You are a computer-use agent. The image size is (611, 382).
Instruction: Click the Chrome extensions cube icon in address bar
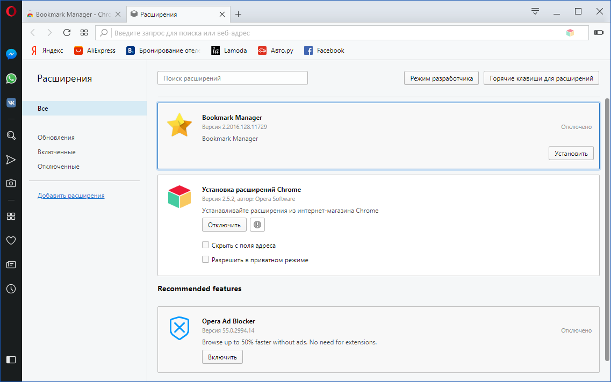[570, 33]
